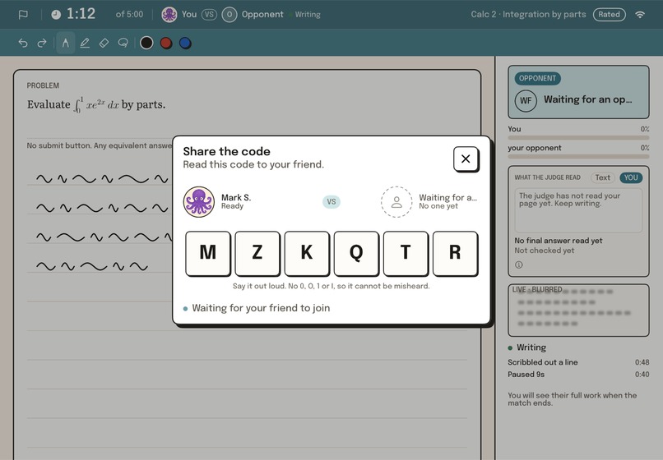Click 'Calc 2 · Integration by parts' title

[528, 14]
